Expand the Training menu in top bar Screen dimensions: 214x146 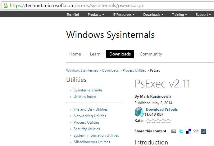tap(180, 15)
